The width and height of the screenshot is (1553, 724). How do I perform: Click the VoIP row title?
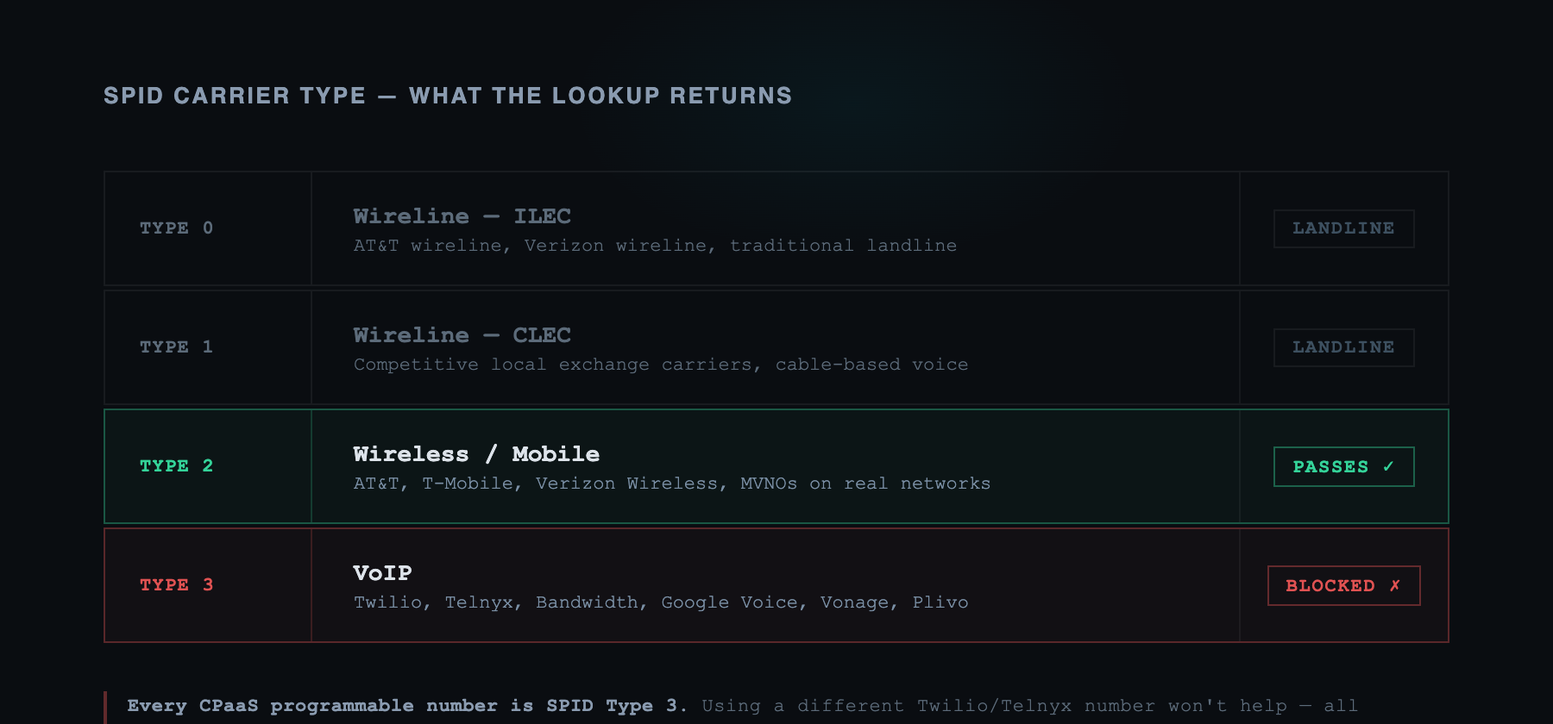tap(382, 573)
